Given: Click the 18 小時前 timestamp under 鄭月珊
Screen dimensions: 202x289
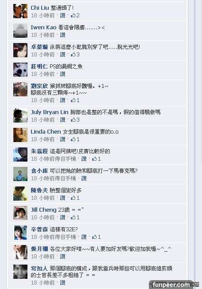Looking at the screenshot, I should [43, 257].
